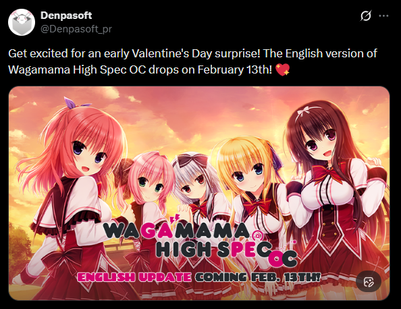Image resolution: width=401 pixels, height=309 pixels.
Task: Open the three-dot more options menu
Action: click(x=383, y=16)
